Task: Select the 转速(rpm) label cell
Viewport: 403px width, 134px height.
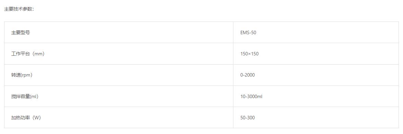Action: pos(119,75)
